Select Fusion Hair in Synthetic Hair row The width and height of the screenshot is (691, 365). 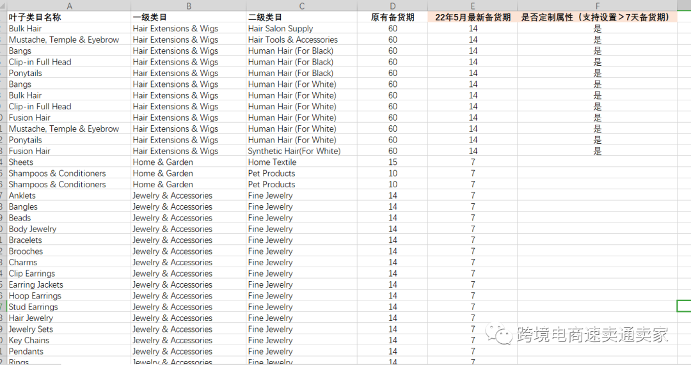coord(69,151)
